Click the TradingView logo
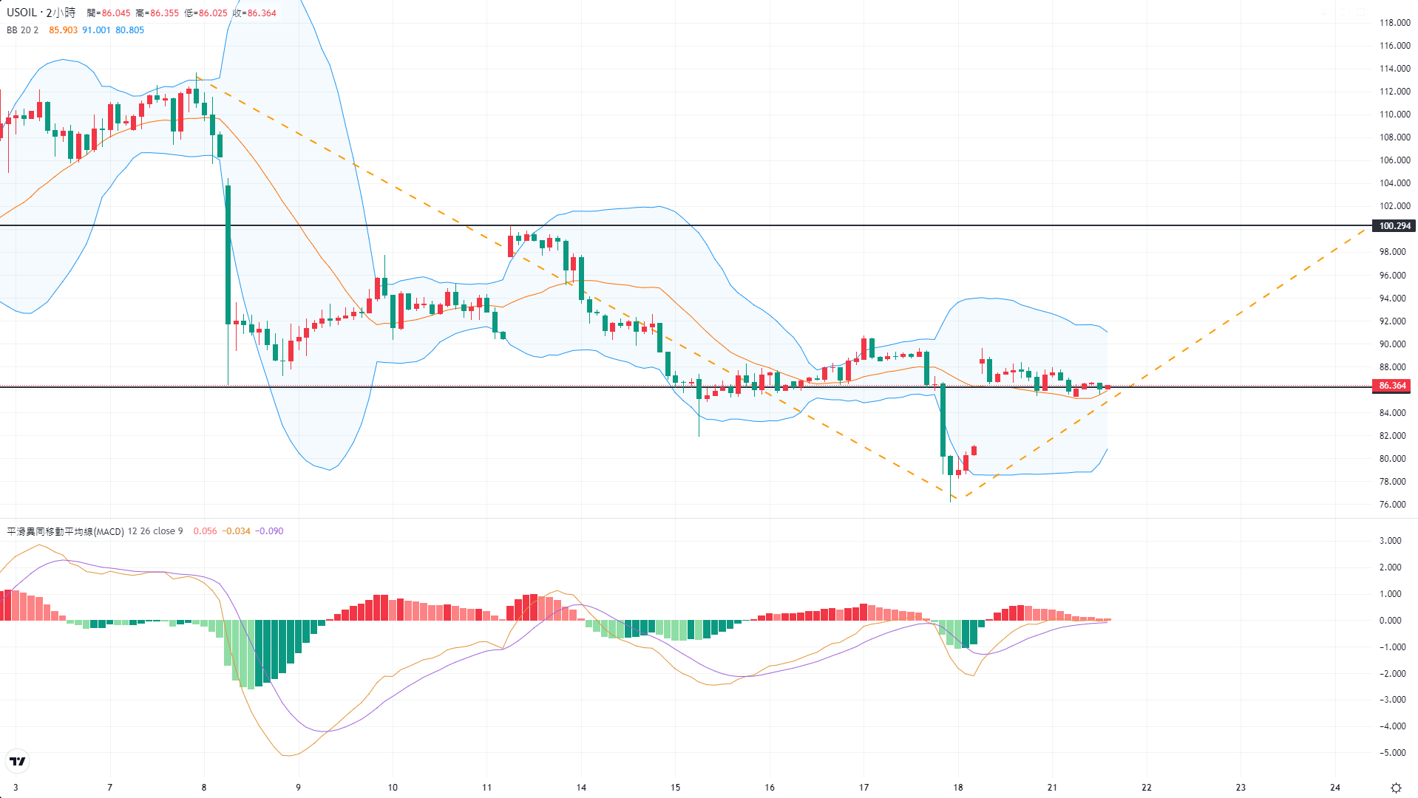1418x798 pixels. coord(17,761)
